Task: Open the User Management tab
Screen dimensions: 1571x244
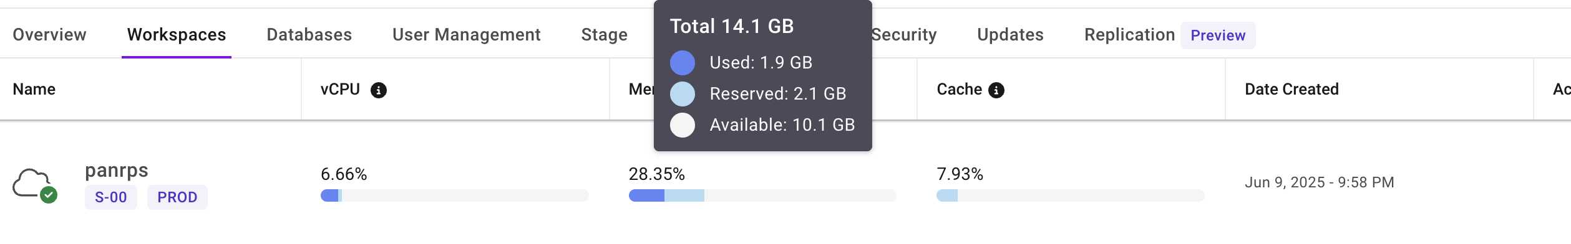Action: coord(466,35)
